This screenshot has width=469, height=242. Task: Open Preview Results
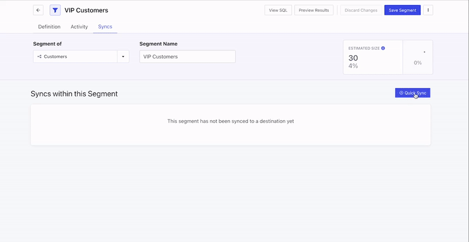tap(314, 10)
